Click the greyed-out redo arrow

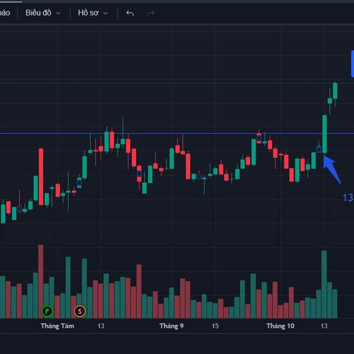150,14
